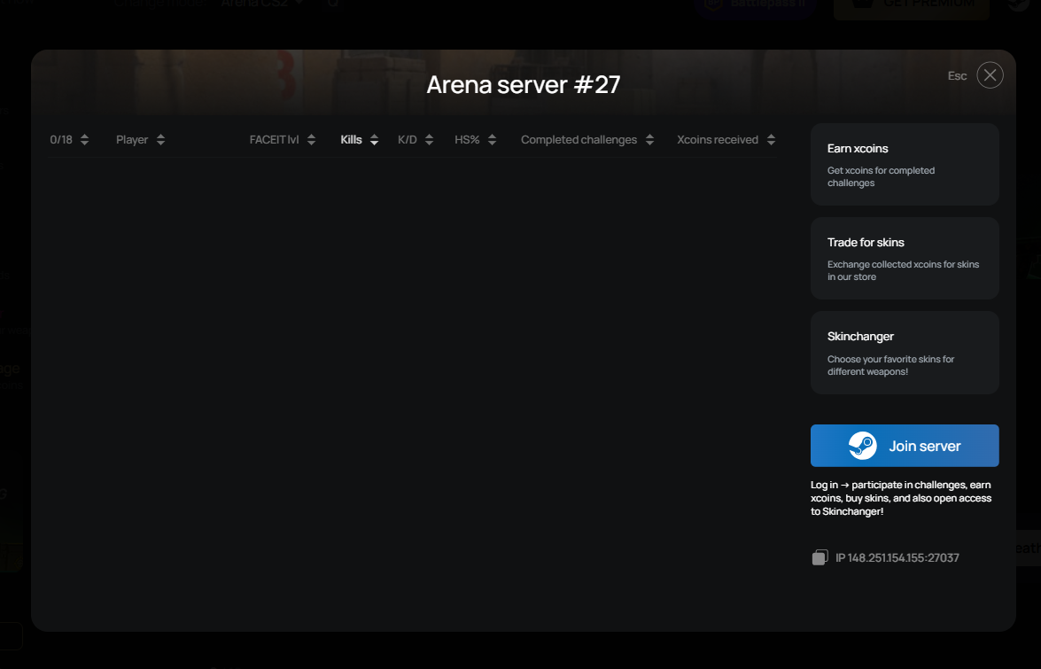Screen dimensions: 1041x669
Task: Select the Trade for skins card
Action: [x=905, y=259]
